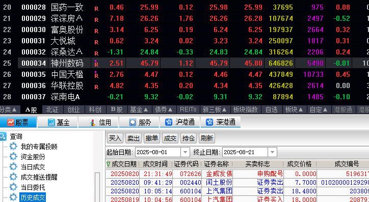The image size is (369, 202).
Task: Click gear icon beside 资金股份
Action: (13, 156)
